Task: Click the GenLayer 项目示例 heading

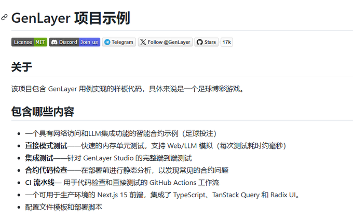Action: pos(71,18)
